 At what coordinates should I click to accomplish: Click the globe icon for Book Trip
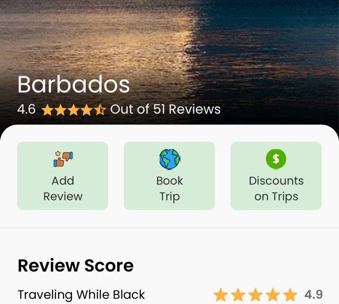point(170,159)
